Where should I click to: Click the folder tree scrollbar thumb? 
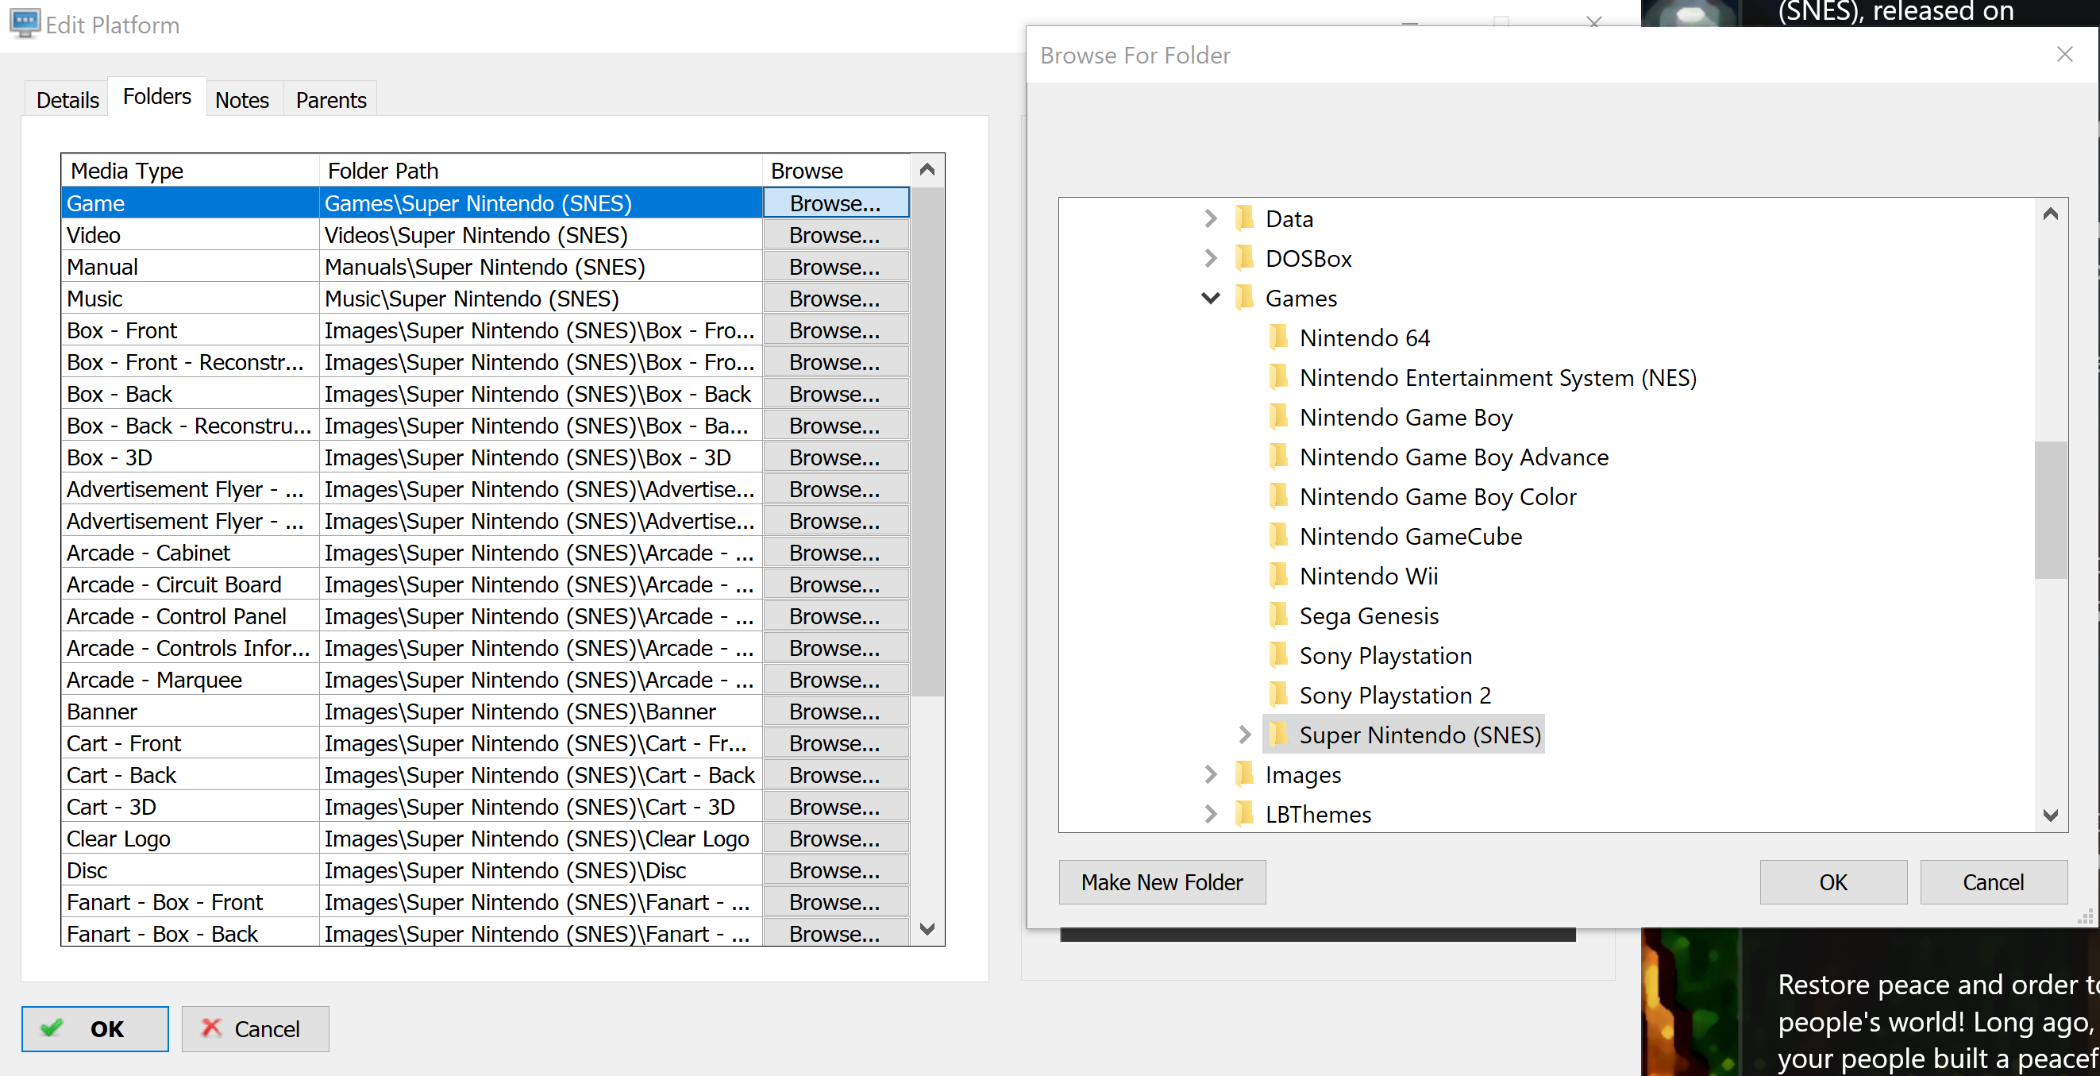click(2051, 510)
